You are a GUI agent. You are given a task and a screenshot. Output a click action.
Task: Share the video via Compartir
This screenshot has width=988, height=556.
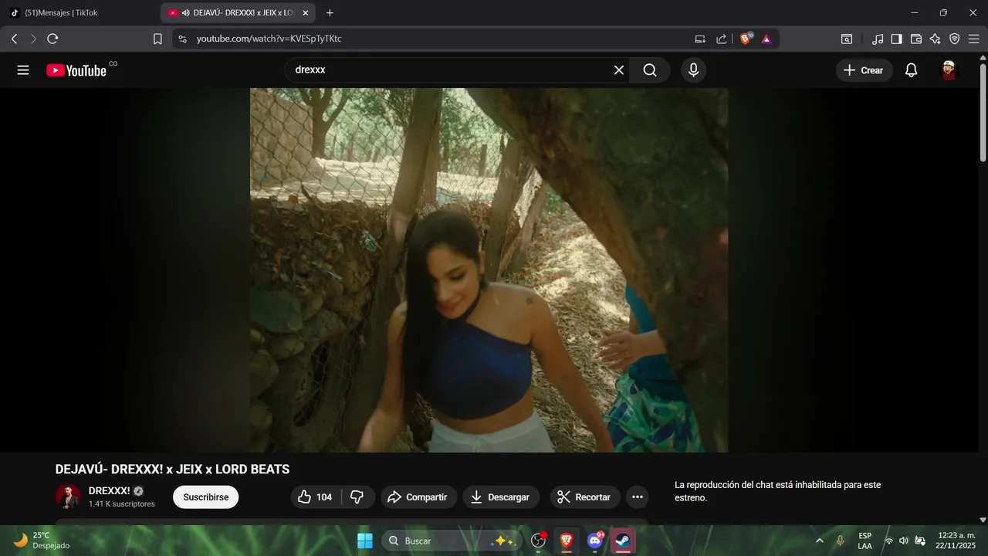418,497
